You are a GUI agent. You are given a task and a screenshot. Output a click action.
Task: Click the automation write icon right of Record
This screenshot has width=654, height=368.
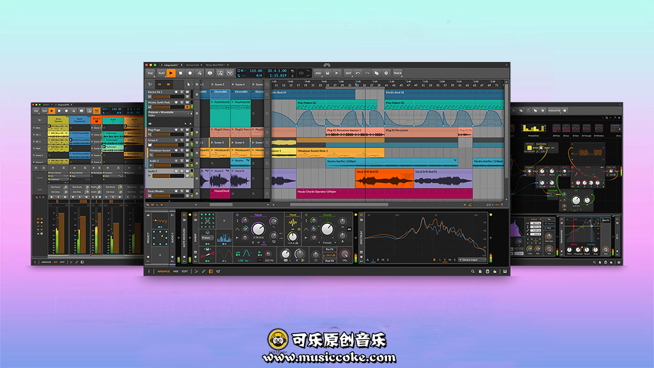pos(200,73)
